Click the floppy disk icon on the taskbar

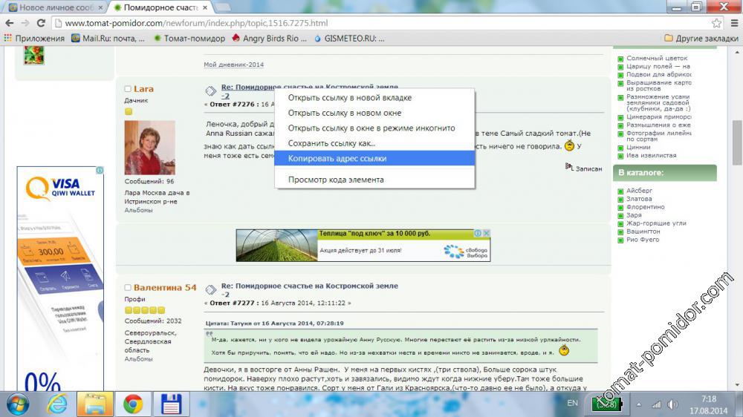point(172,404)
